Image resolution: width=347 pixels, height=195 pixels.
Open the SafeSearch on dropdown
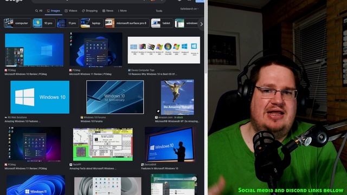click(189, 9)
